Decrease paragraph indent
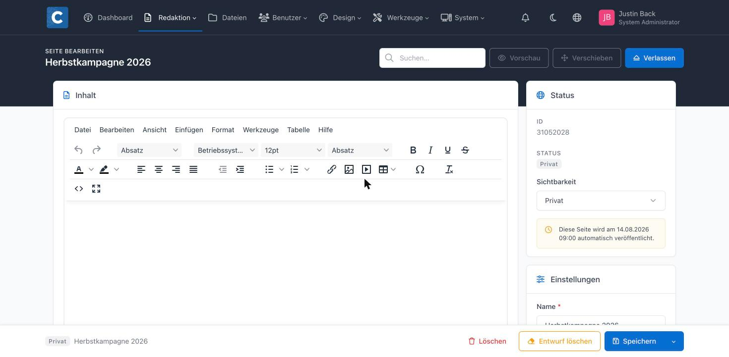Screen dimensions: 729x357 (x=223, y=169)
